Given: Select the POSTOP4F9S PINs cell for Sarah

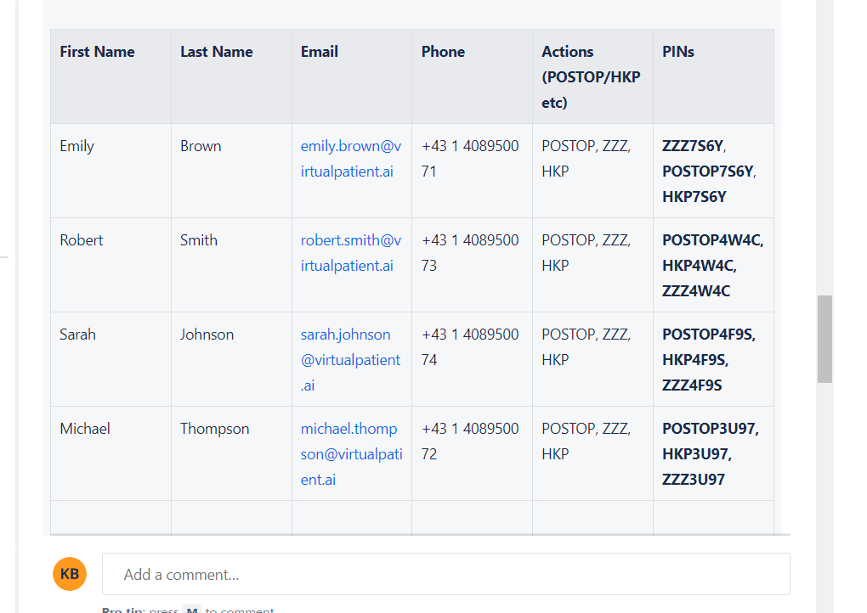Looking at the screenshot, I should click(x=712, y=359).
